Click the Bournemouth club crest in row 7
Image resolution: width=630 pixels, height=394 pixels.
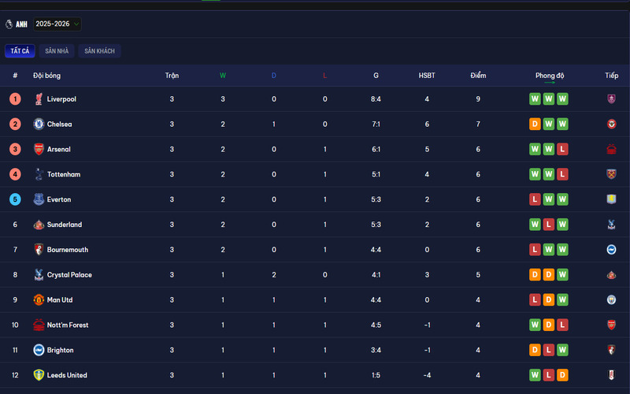[39, 250]
